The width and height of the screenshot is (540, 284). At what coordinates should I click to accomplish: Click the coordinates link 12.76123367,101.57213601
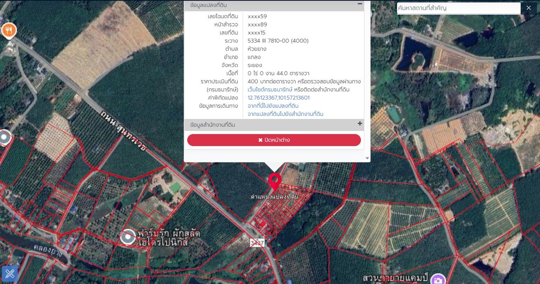(278, 98)
